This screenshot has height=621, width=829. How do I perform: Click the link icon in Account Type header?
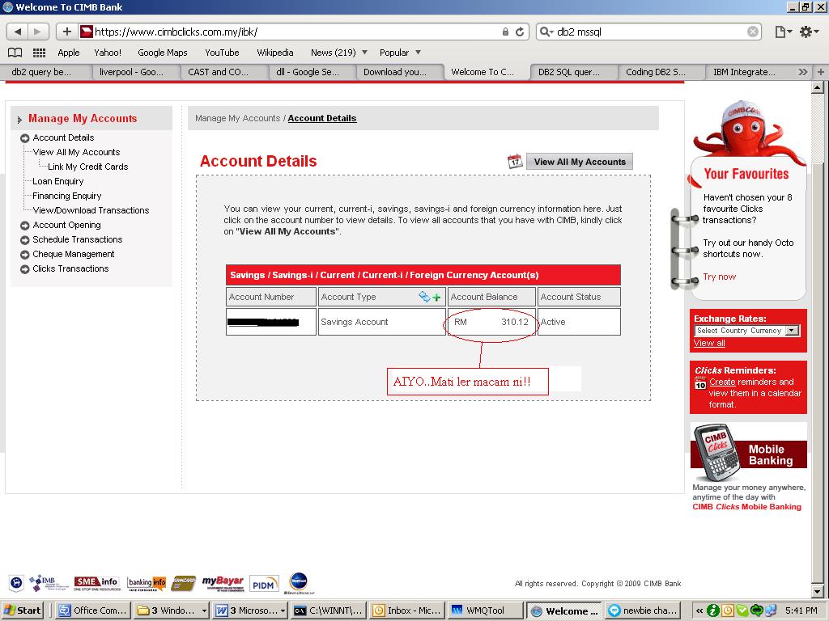(424, 296)
